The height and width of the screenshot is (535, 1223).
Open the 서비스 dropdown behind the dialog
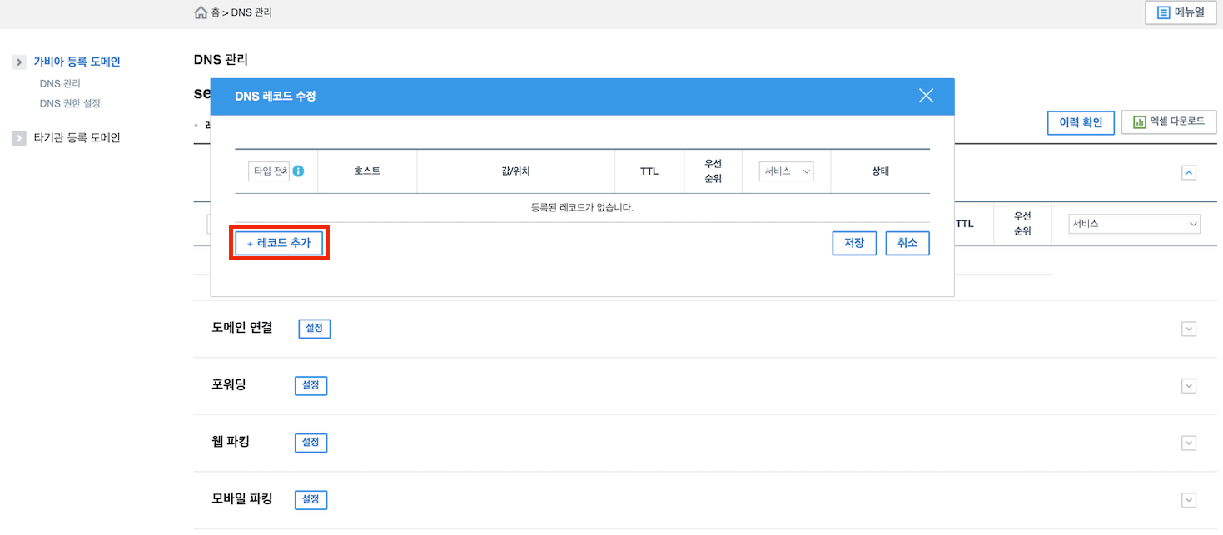1134,224
